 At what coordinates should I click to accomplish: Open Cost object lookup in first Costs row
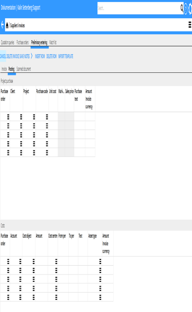pyautogui.click(x=34, y=261)
